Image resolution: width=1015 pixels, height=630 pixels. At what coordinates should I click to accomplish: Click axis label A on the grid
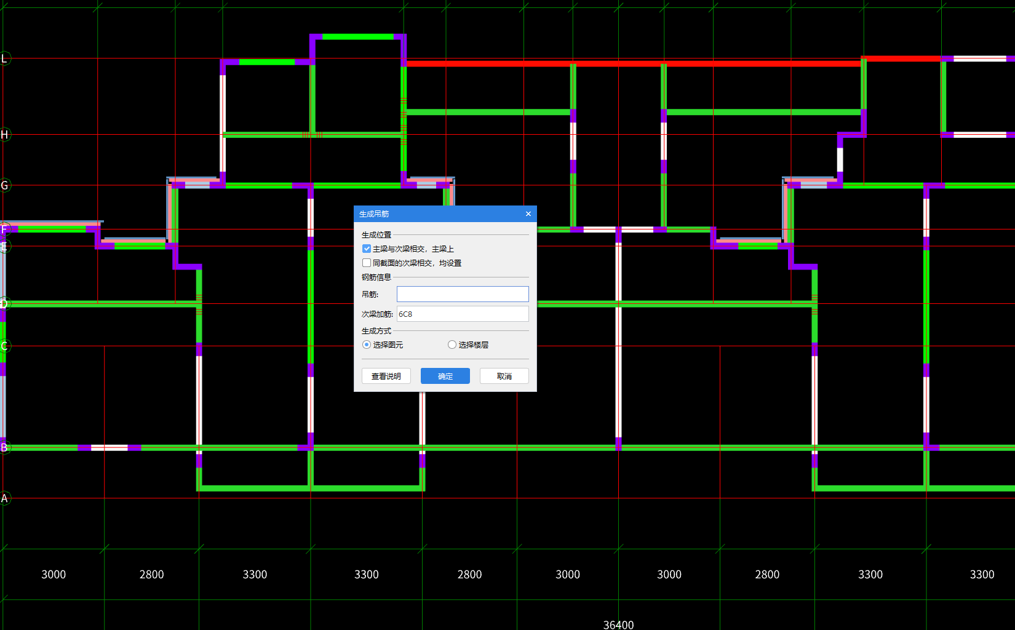(x=4, y=498)
